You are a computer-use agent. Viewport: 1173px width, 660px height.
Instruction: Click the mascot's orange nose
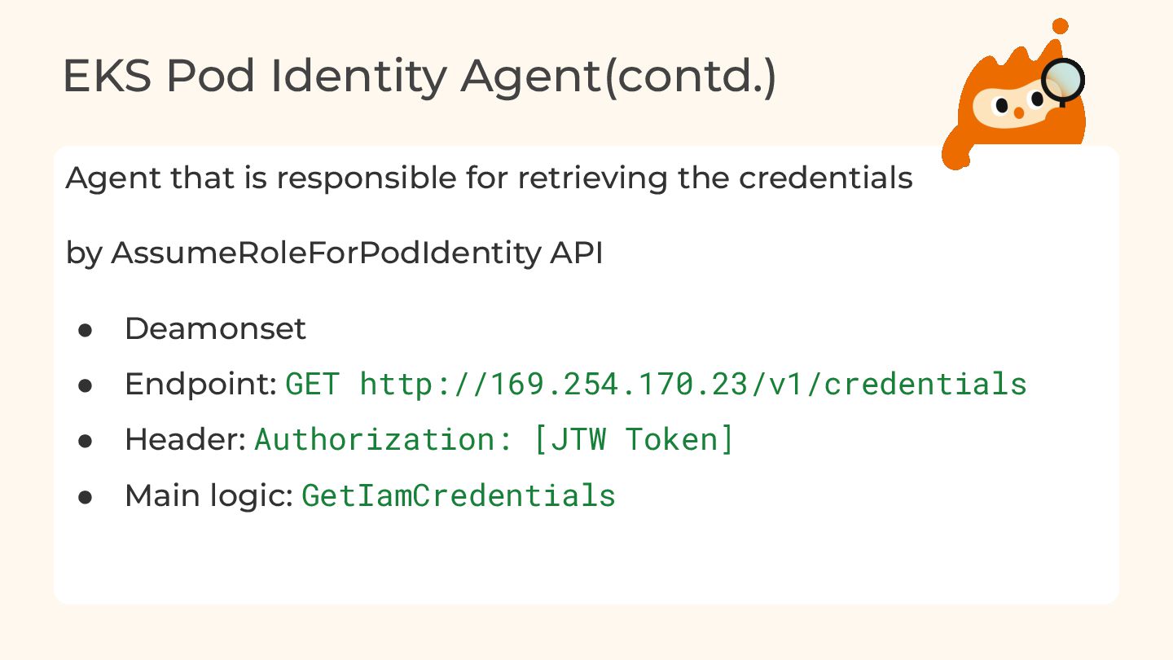pyautogui.click(x=1018, y=112)
